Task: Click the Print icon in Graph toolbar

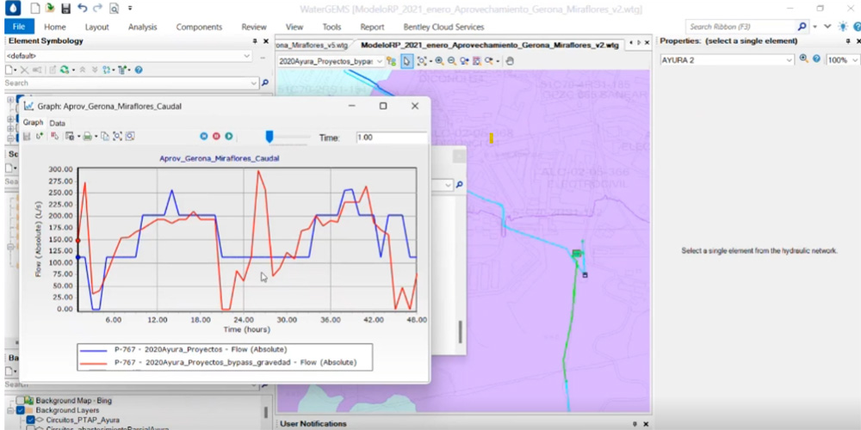Action: (87, 136)
